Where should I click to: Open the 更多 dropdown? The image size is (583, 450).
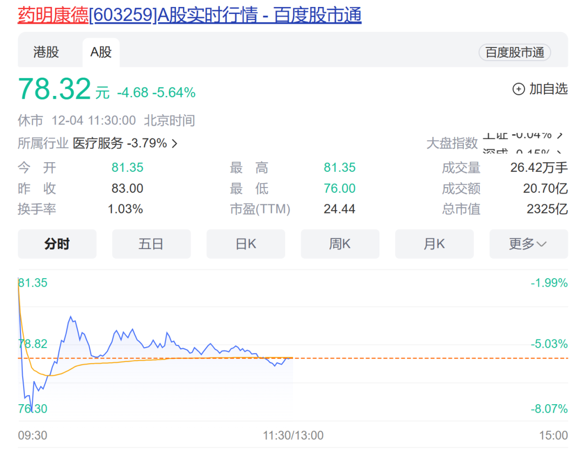[528, 244]
